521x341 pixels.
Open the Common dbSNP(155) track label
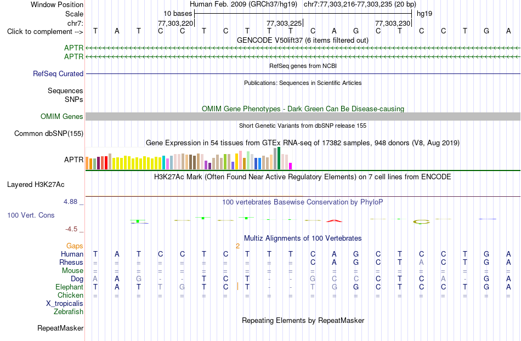point(49,133)
